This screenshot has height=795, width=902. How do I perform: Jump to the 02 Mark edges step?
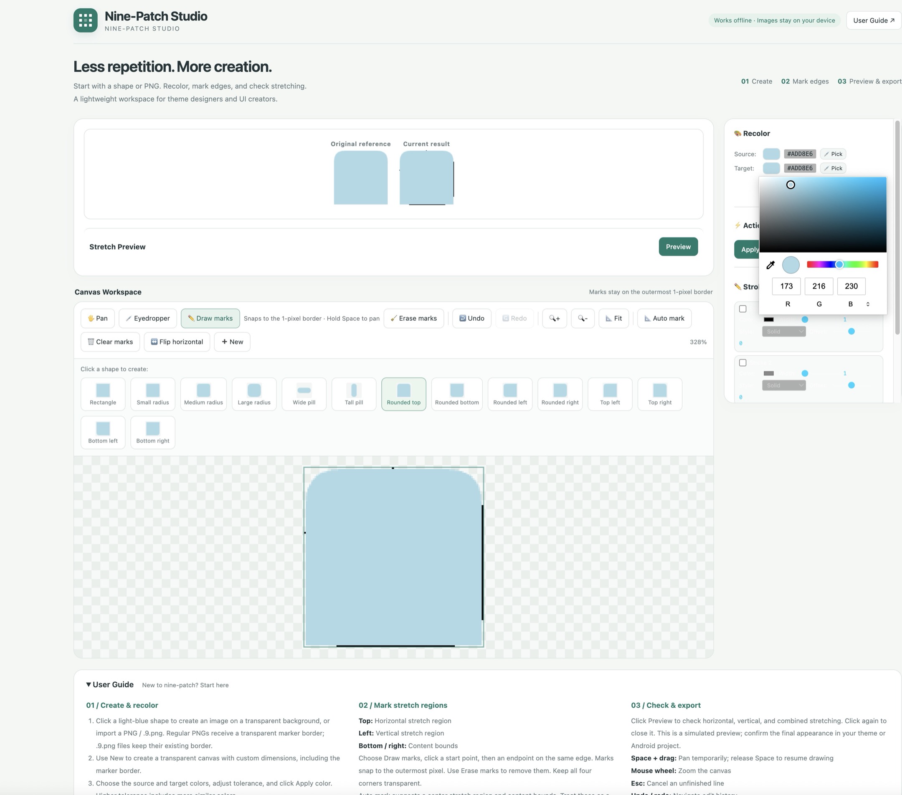pyautogui.click(x=805, y=81)
